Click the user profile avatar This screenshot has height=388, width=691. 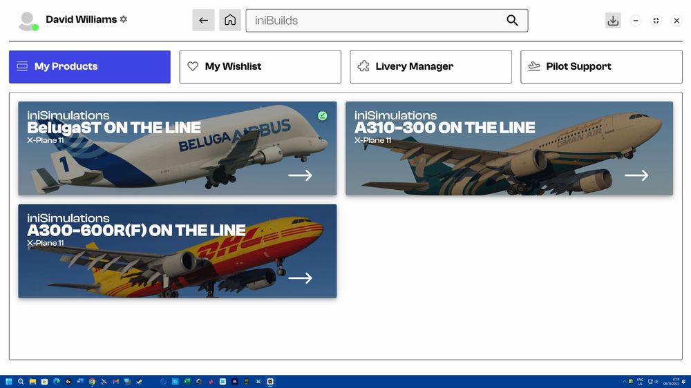click(28, 21)
